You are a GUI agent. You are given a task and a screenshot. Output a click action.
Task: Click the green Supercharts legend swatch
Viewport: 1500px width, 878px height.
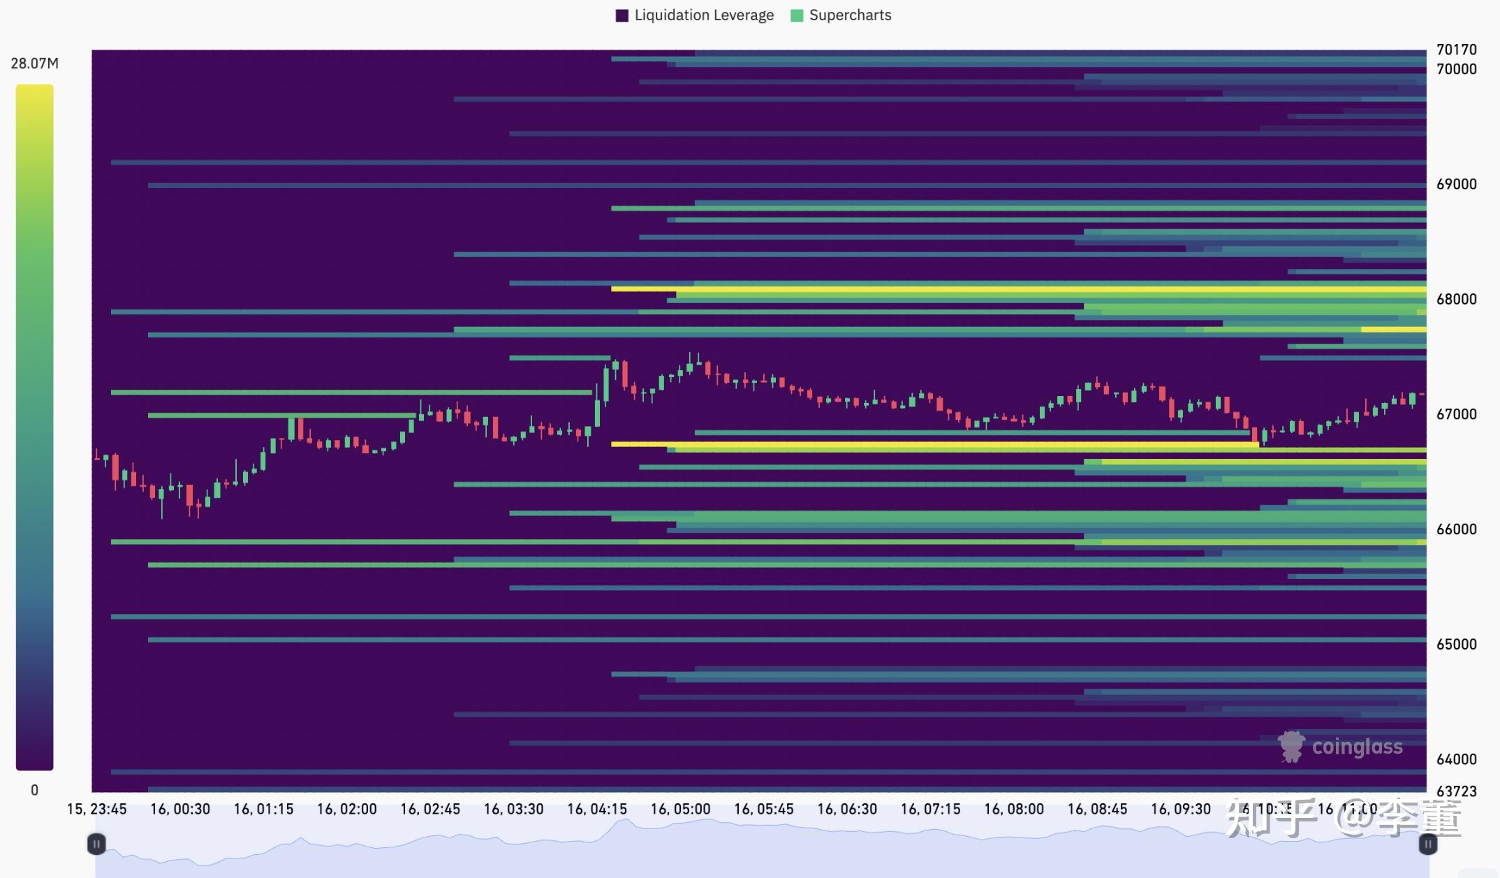point(797,15)
